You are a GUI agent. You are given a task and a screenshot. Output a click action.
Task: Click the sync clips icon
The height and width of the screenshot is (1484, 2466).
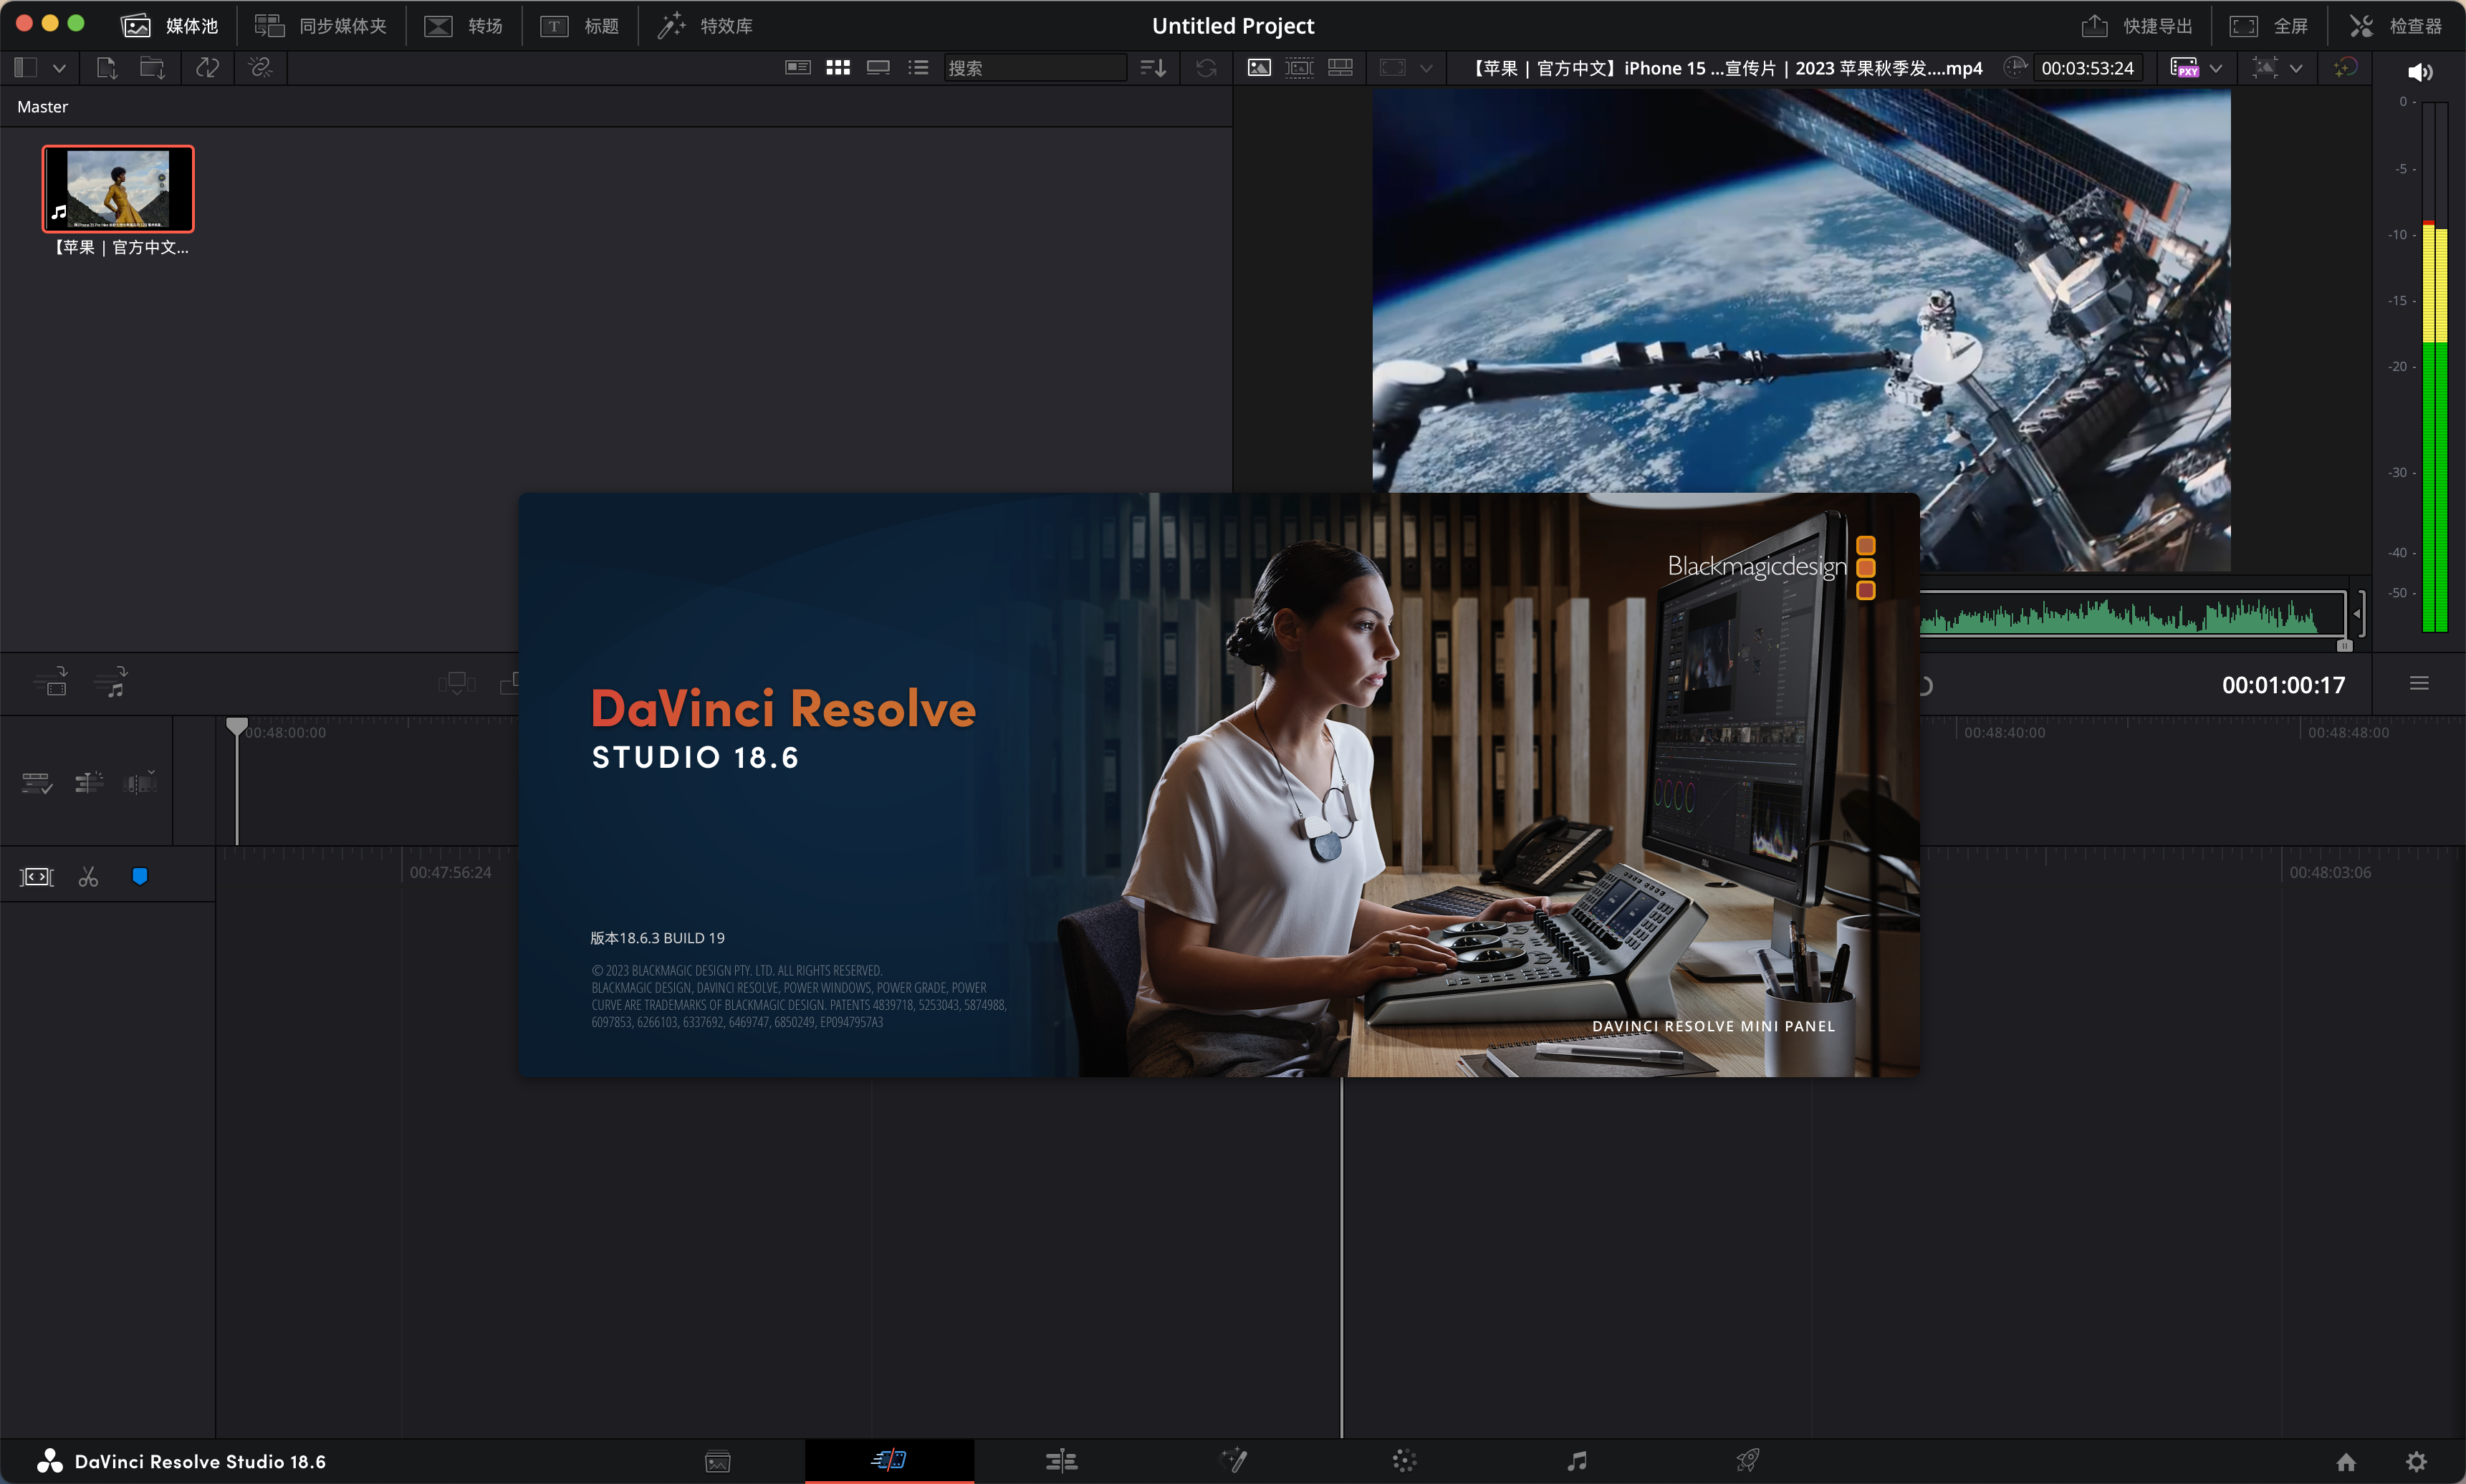pos(207,68)
